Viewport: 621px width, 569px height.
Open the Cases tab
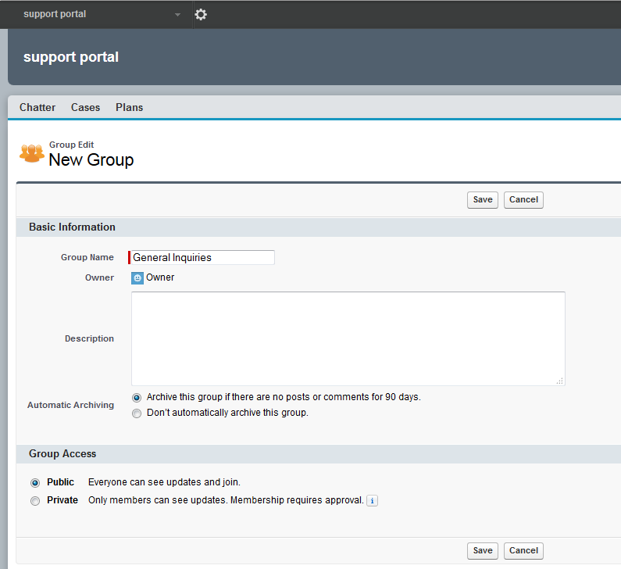[x=85, y=107]
